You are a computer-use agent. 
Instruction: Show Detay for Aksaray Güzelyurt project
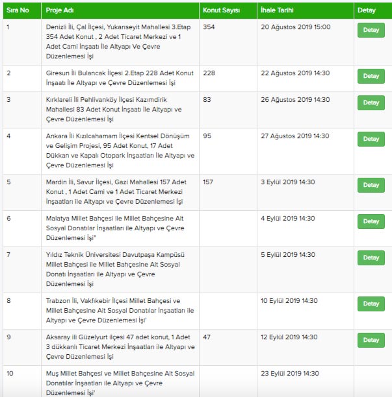tap(371, 340)
